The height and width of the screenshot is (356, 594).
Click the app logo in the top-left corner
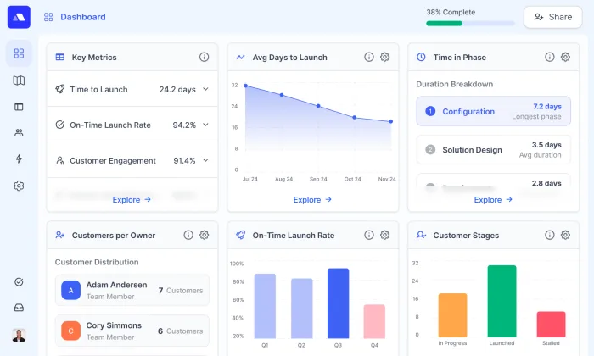tap(19, 17)
